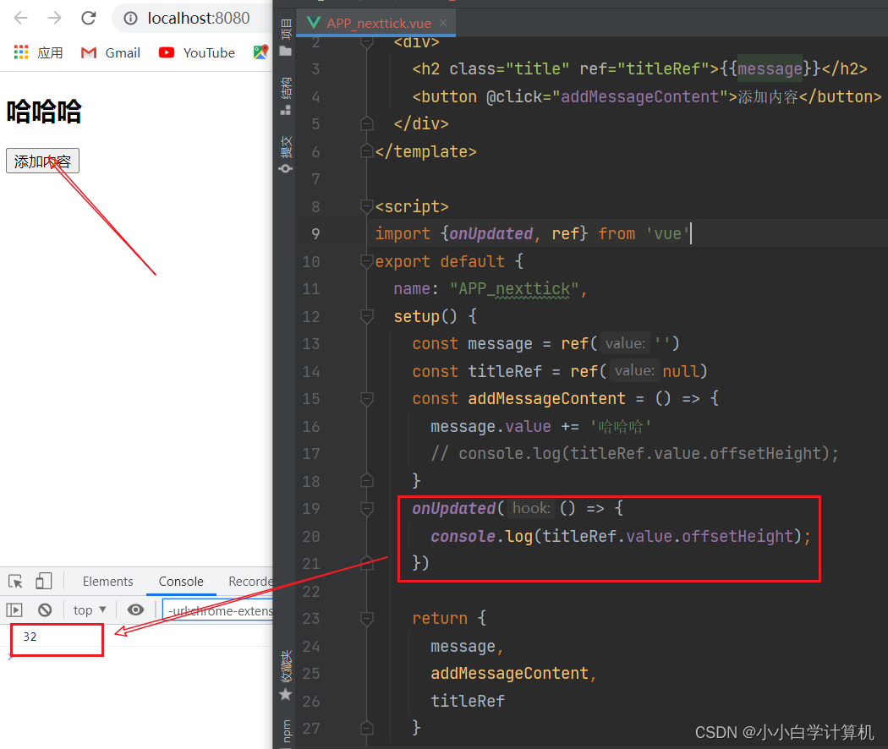
Task: Clear the console output
Action: [x=45, y=610]
